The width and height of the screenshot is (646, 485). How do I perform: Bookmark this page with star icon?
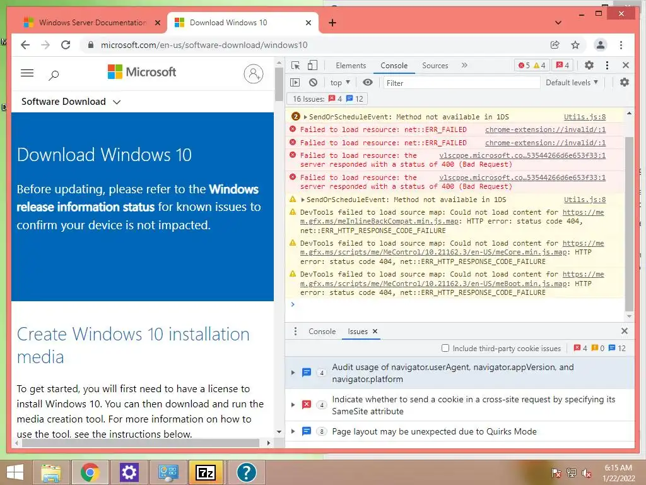coord(575,45)
